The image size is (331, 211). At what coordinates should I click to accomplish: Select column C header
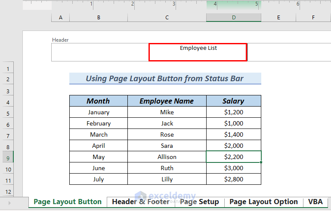click(x=167, y=18)
